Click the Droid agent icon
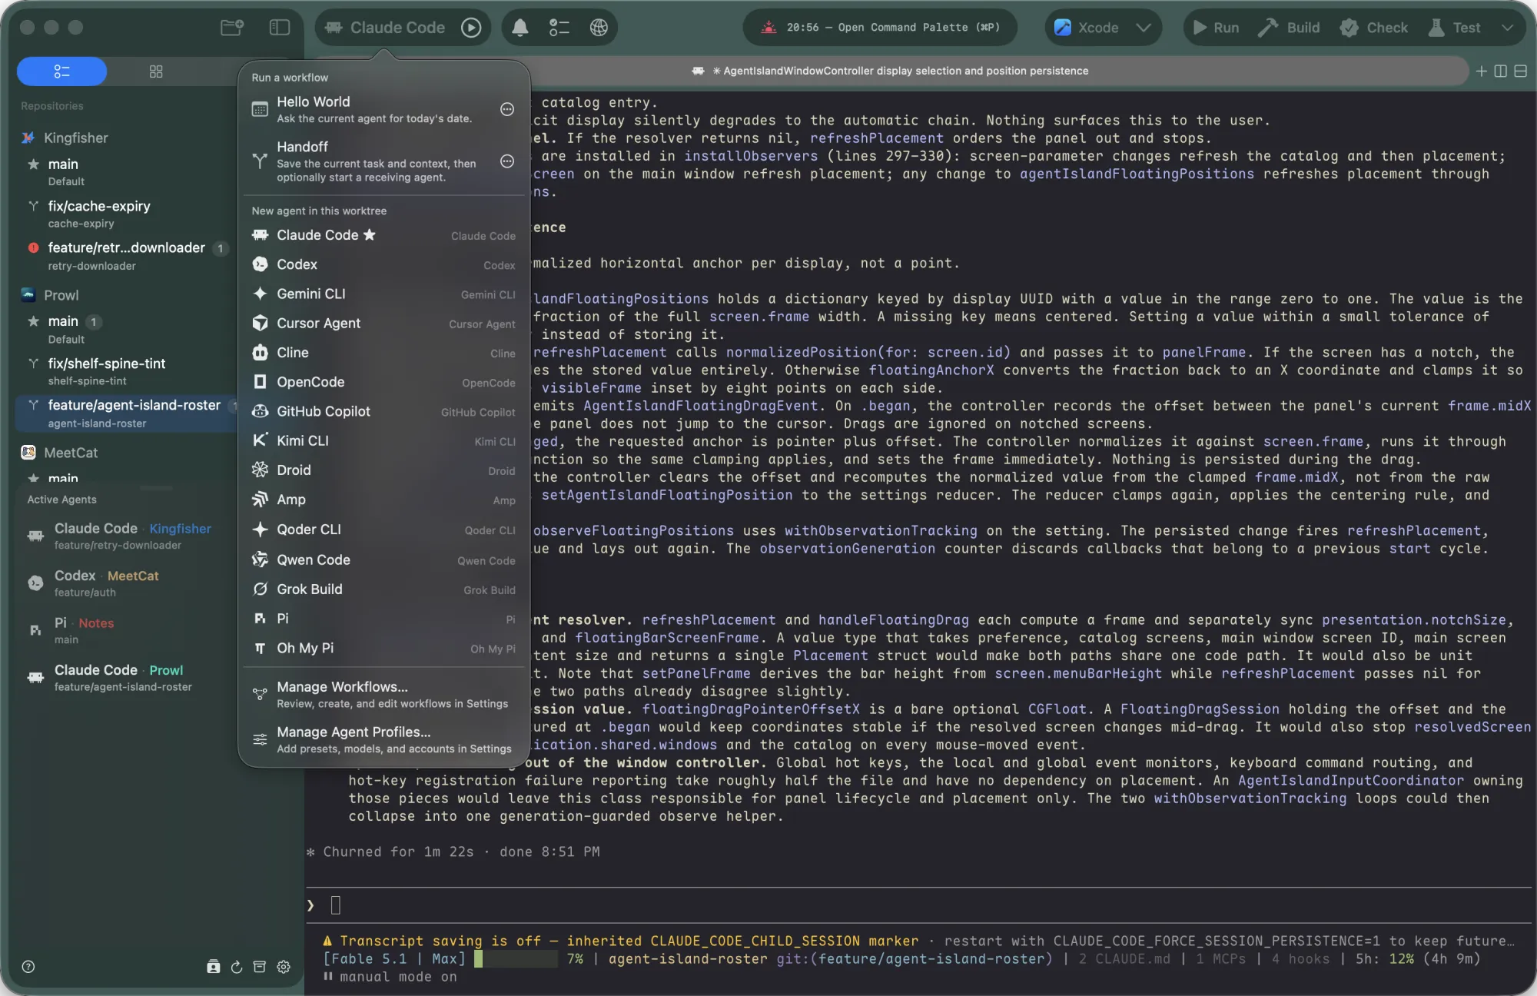This screenshot has width=1537, height=996. click(261, 470)
